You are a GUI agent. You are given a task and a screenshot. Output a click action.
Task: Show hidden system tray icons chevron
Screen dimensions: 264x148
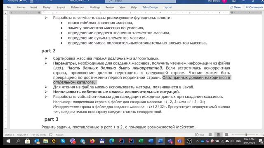point(197,141)
